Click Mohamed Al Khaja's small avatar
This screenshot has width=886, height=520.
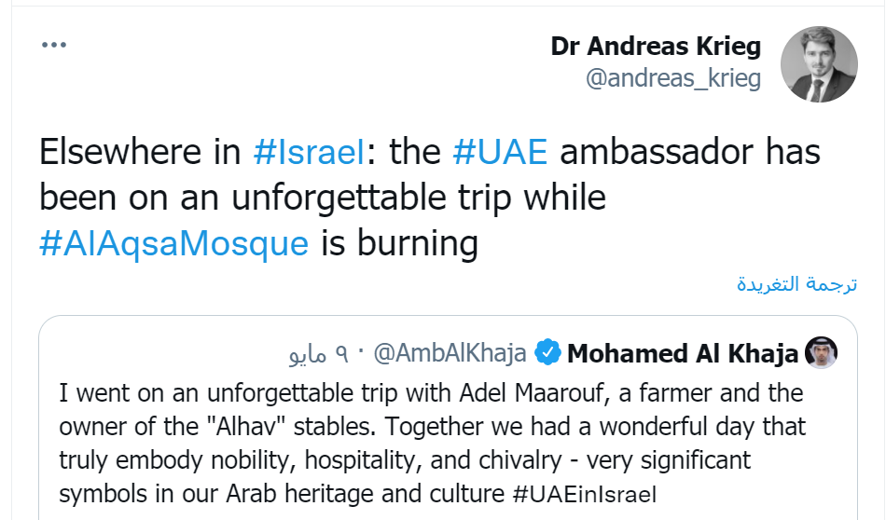pos(821,353)
